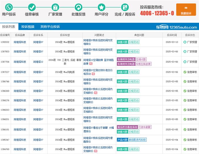Click 厂家受理 status icon for complaint 1392032
The width and height of the screenshot is (199, 154).
pos(185,42)
